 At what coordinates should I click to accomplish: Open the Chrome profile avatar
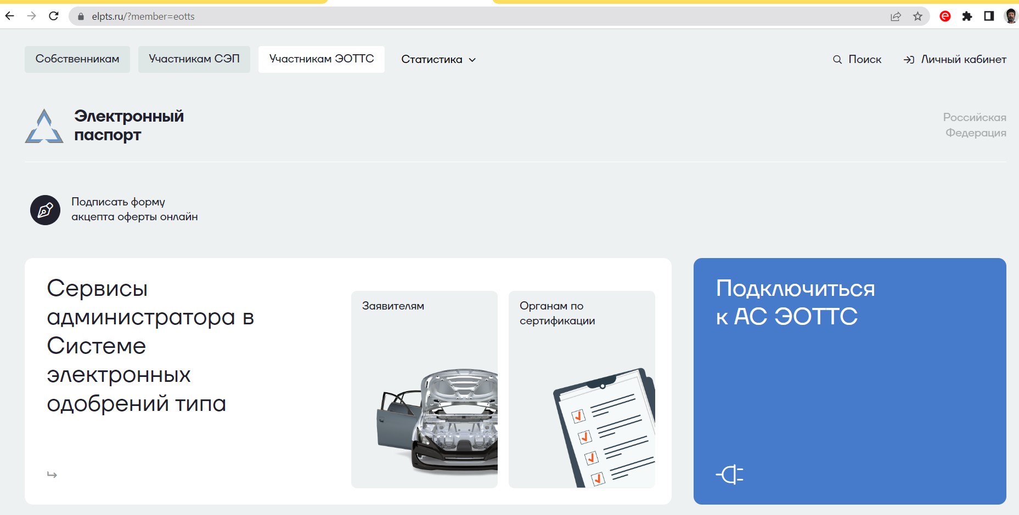pyautogui.click(x=1010, y=16)
